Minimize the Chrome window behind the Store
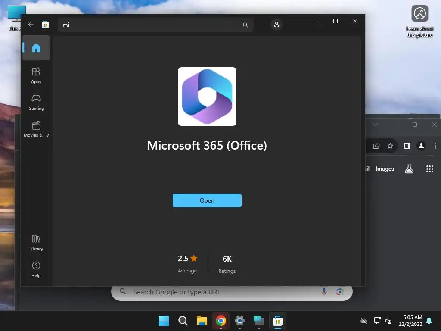Screen dimensions: 441x331 [394, 125]
